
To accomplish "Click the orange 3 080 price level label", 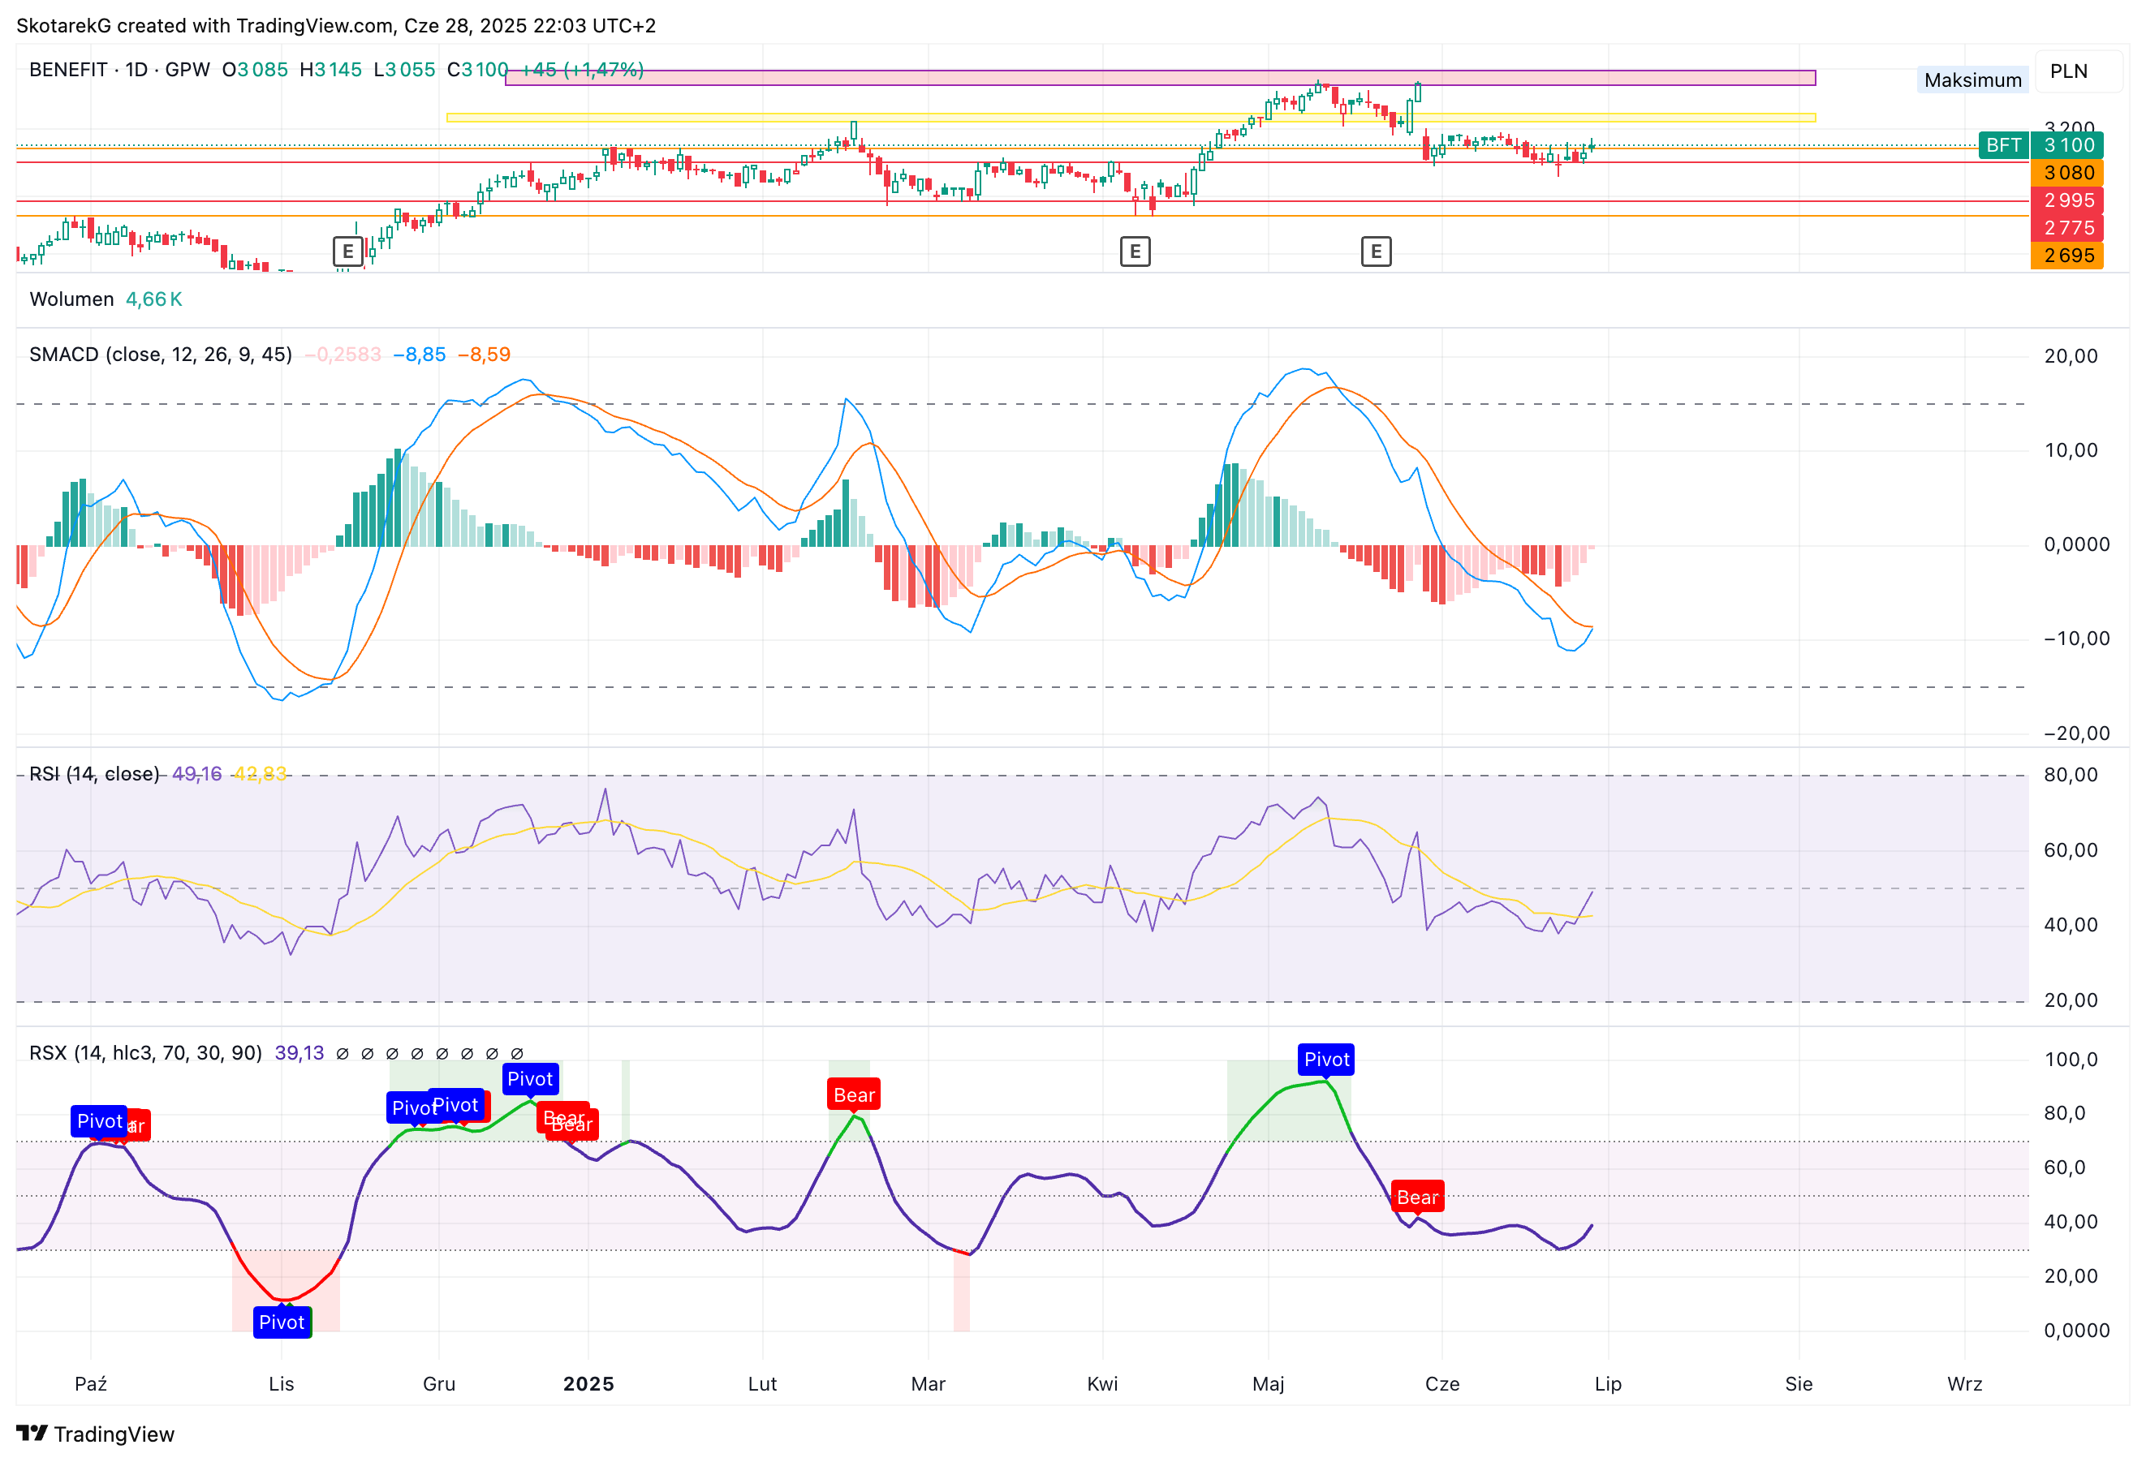I will coord(2066,173).
